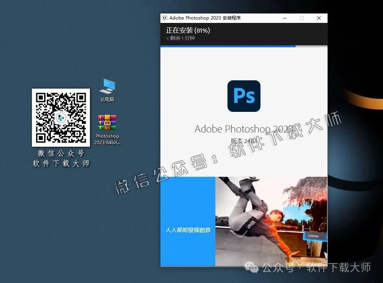
Task: Click the blue Ps application badge
Action: click(244, 96)
